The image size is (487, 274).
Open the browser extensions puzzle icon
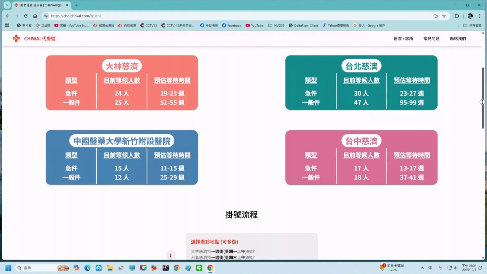point(457,16)
